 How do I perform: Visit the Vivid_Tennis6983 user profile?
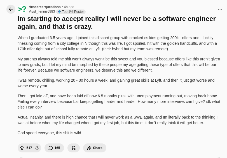(42, 11)
